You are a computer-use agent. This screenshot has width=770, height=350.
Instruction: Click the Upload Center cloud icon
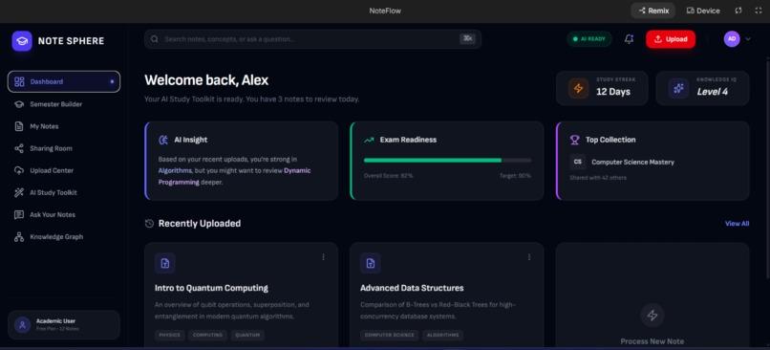(19, 170)
